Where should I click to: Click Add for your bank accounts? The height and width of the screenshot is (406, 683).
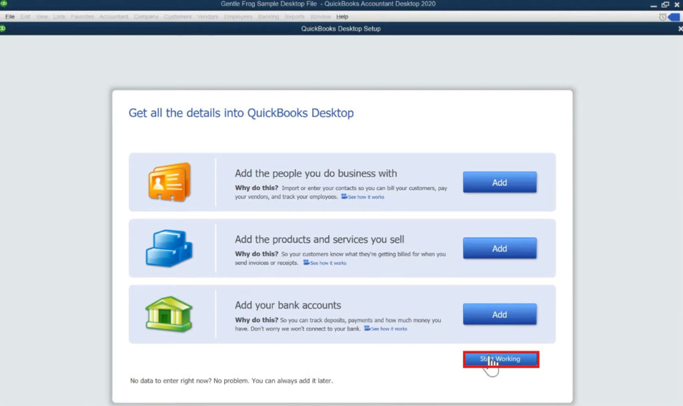(x=500, y=313)
